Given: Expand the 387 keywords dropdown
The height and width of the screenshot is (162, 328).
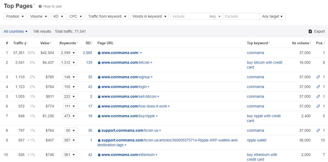Looking at the screenshot, I should pos(70,140).
